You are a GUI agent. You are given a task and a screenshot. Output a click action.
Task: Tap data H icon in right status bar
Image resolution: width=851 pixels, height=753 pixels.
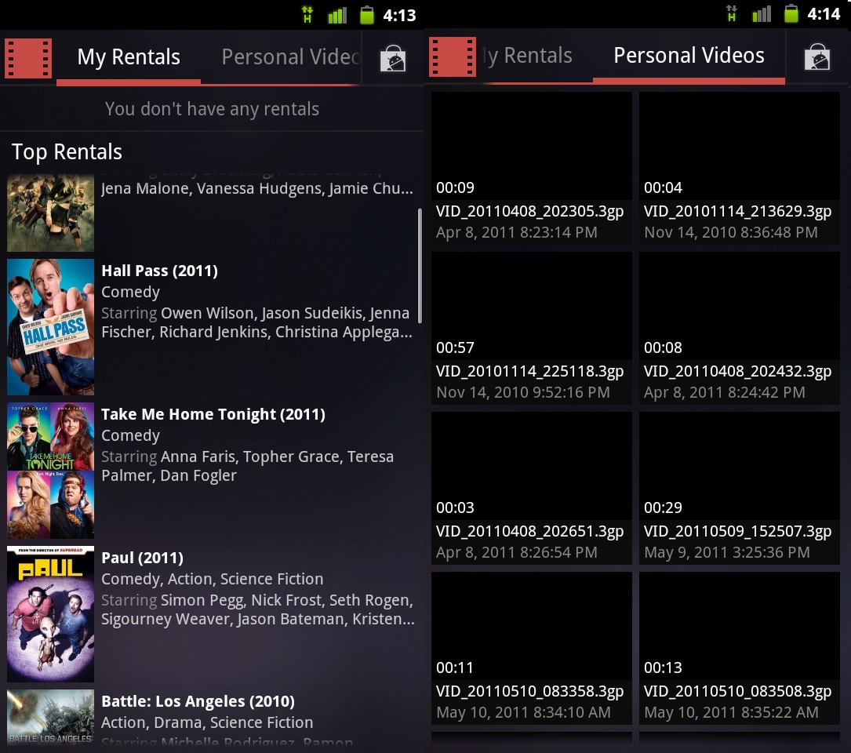pos(732,13)
